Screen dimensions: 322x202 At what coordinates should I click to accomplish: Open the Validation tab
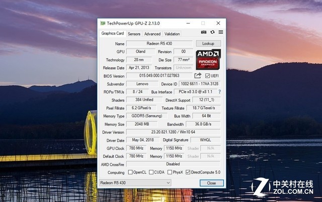[x=172, y=34]
